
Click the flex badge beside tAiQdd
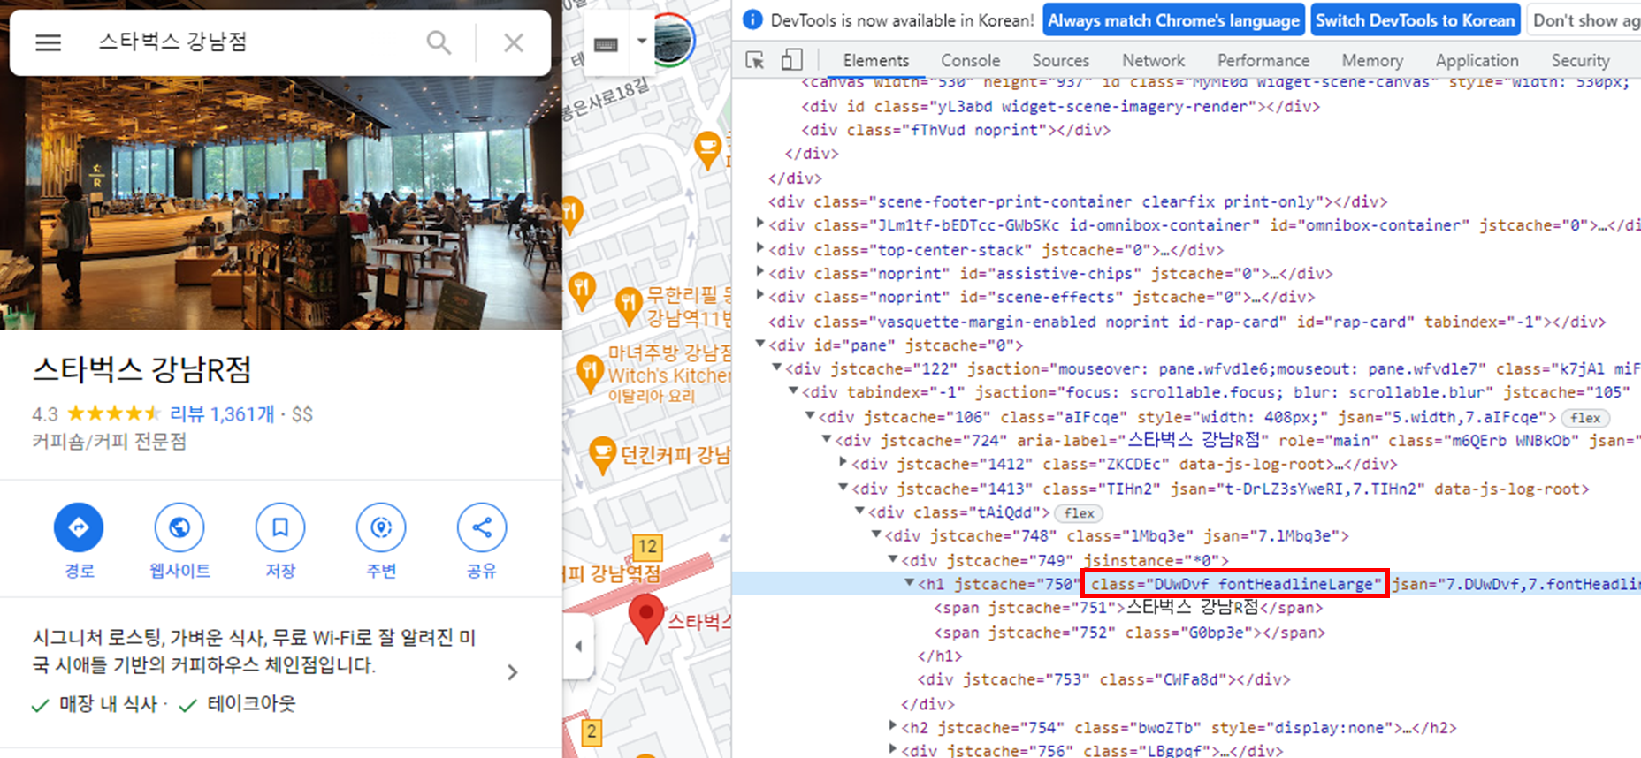tap(1079, 513)
